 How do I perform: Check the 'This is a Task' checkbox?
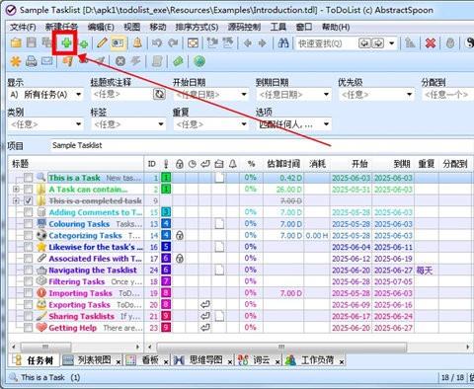point(29,178)
